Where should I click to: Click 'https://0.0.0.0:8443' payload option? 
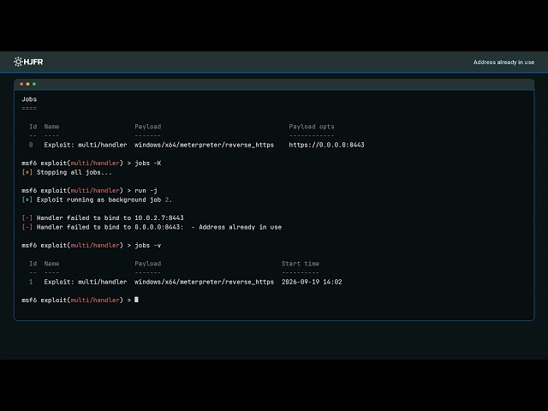tap(326, 145)
